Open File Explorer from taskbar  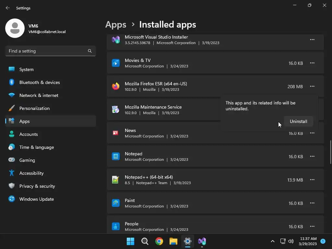tap(173, 241)
